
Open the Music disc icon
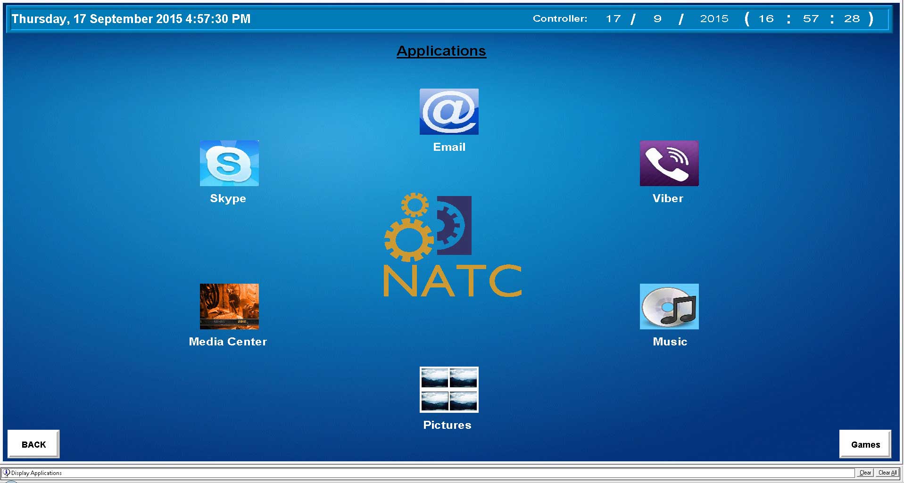669,306
